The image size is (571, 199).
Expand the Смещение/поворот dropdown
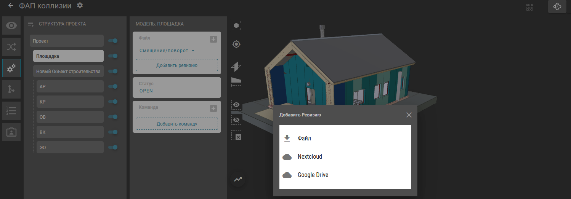(167, 51)
